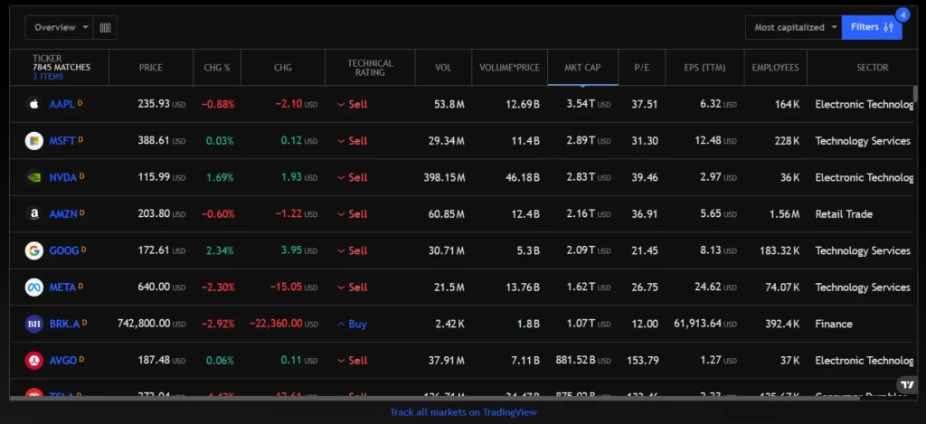
Task: Open the Overview view dropdown
Action: (59, 28)
